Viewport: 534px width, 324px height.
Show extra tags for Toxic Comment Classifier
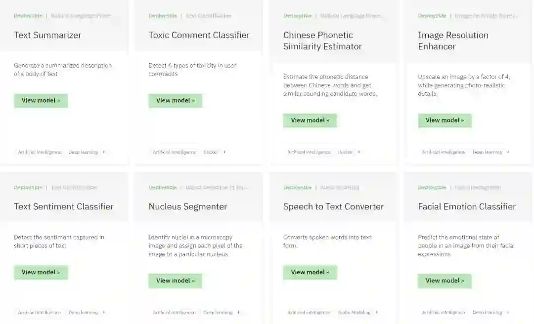pyautogui.click(x=224, y=152)
